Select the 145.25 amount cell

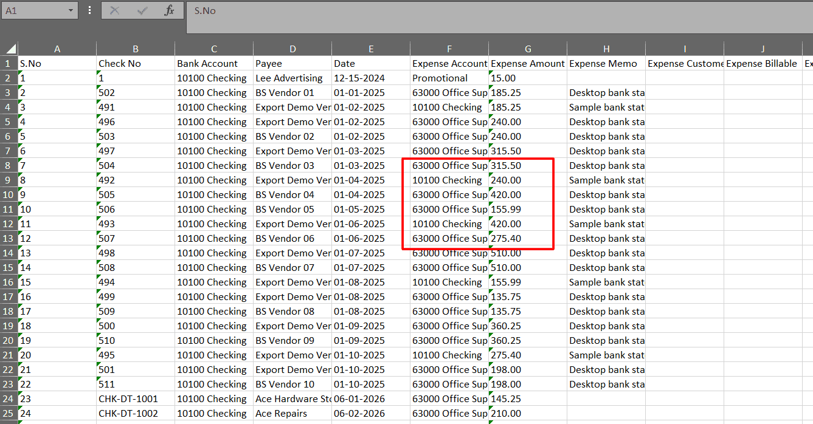tap(528, 399)
